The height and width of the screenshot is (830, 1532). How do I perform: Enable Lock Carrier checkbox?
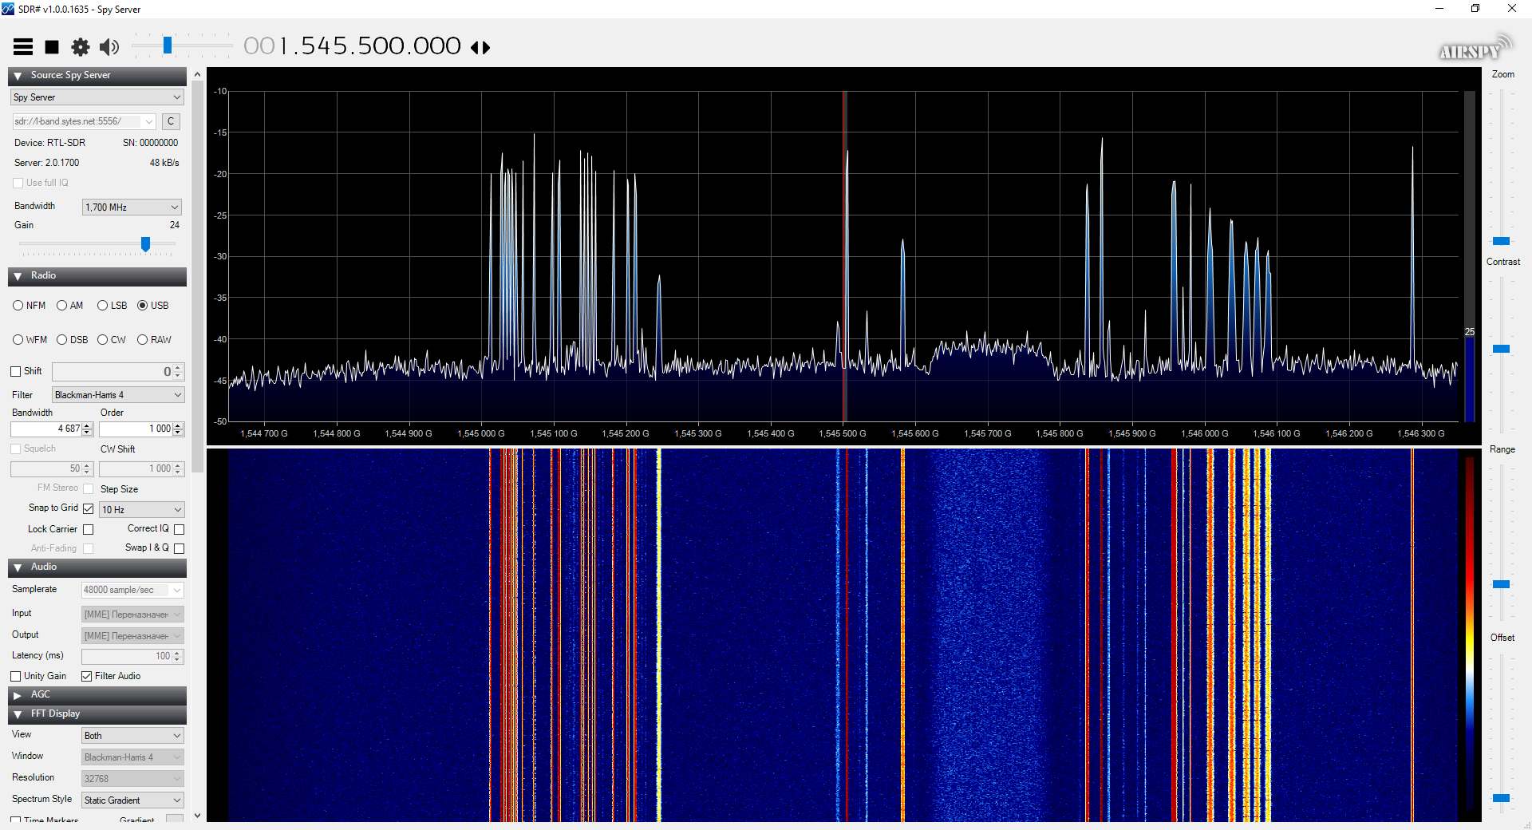[89, 530]
